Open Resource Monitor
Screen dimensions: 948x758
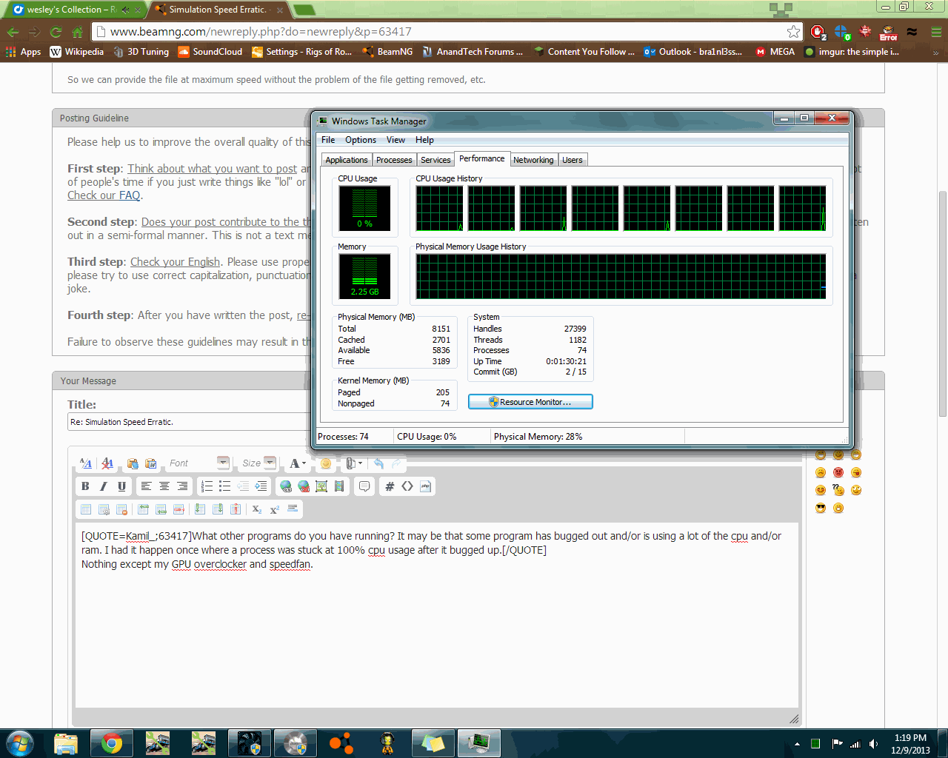(x=530, y=402)
